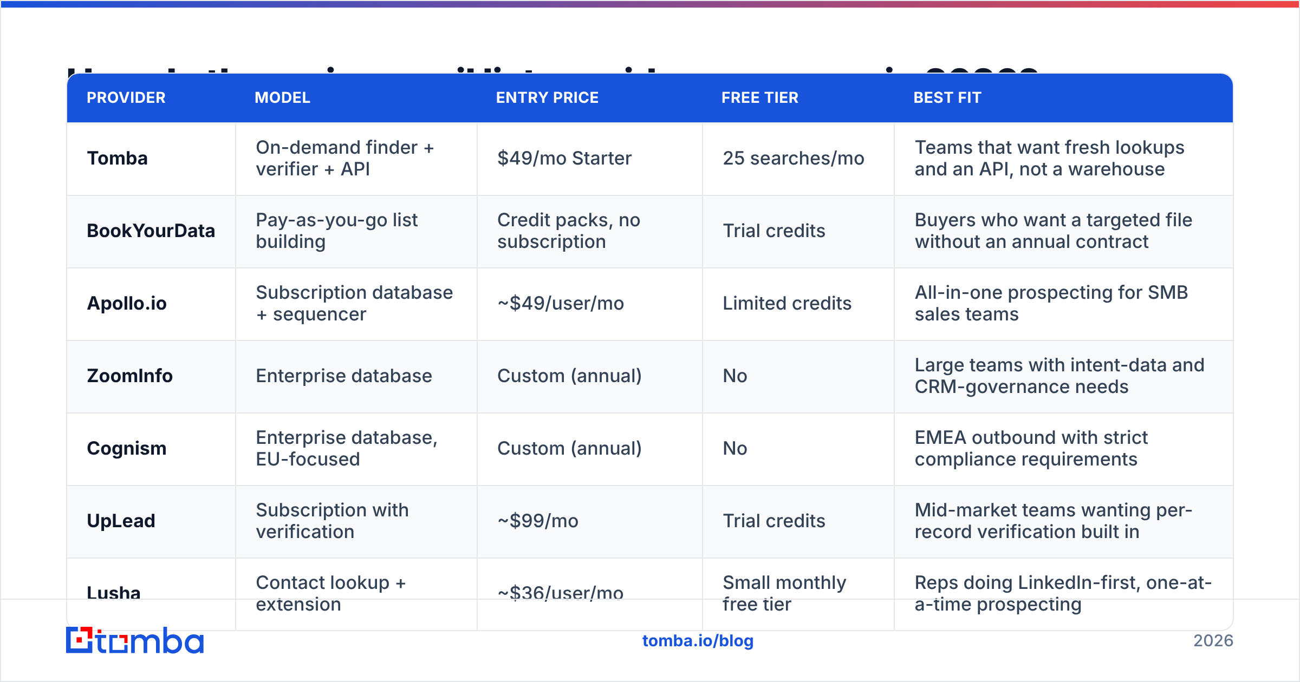Click 'Enterprise database, EU-focused' cell

coord(356,449)
